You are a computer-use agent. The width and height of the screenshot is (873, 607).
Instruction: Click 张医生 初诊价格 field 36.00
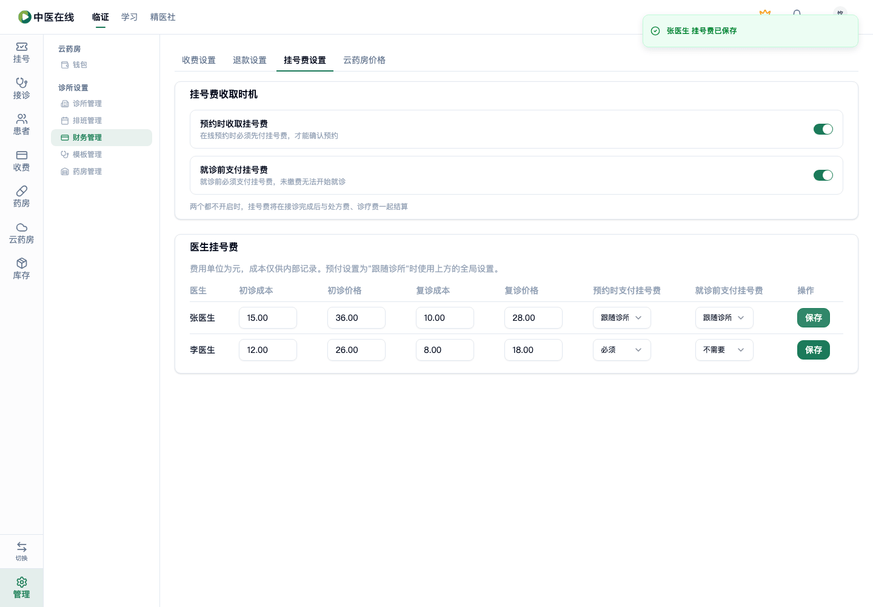pos(356,318)
